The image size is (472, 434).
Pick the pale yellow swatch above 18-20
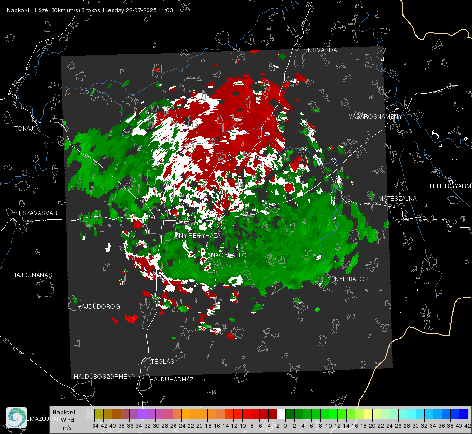(x=368, y=414)
